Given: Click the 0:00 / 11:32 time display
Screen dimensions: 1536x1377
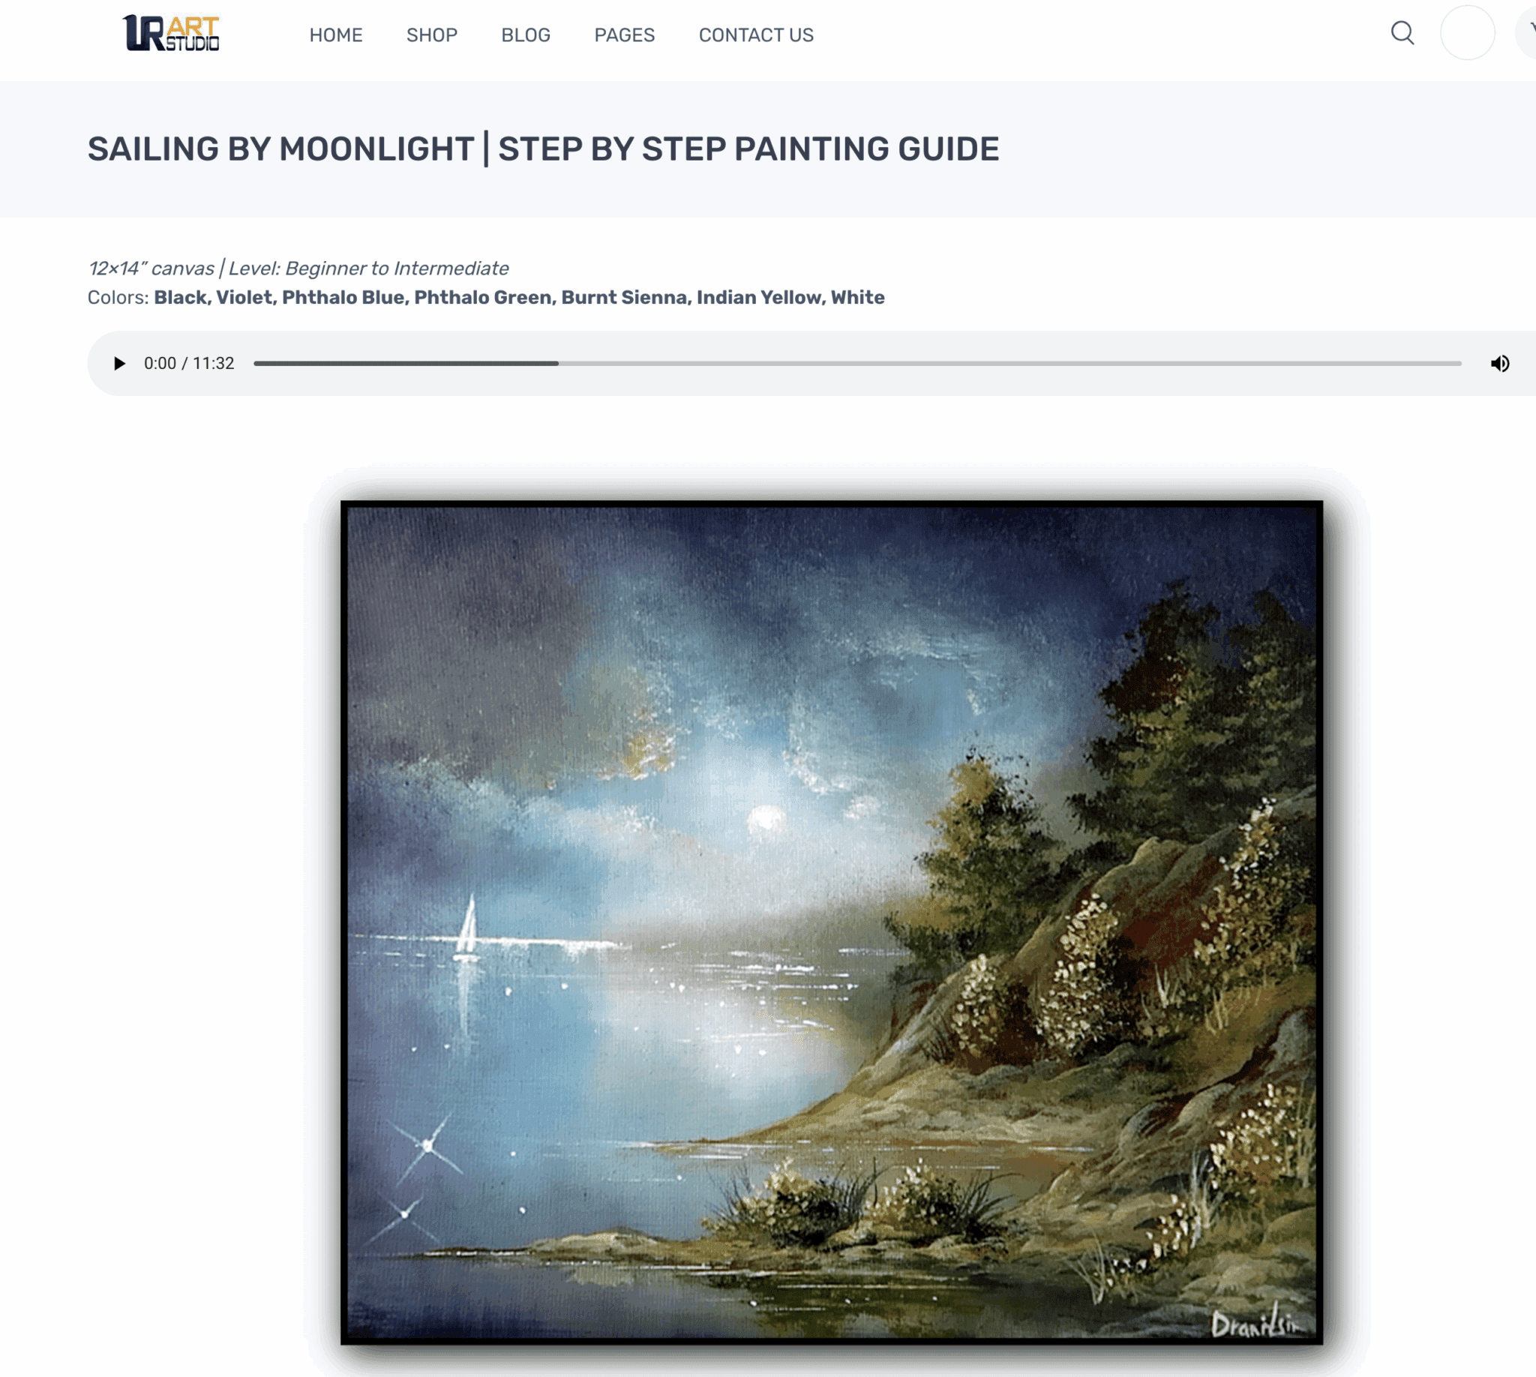Looking at the screenshot, I should pos(189,363).
